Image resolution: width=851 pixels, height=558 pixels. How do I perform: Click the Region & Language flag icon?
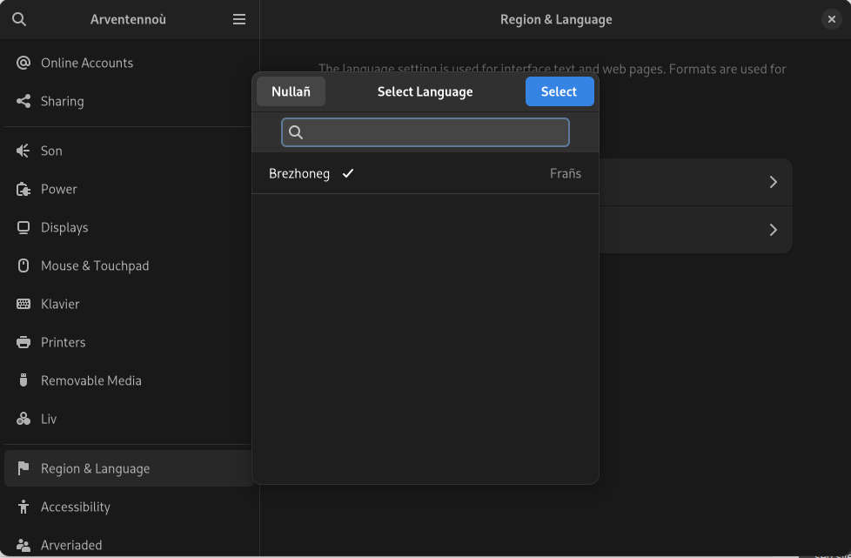click(x=23, y=468)
